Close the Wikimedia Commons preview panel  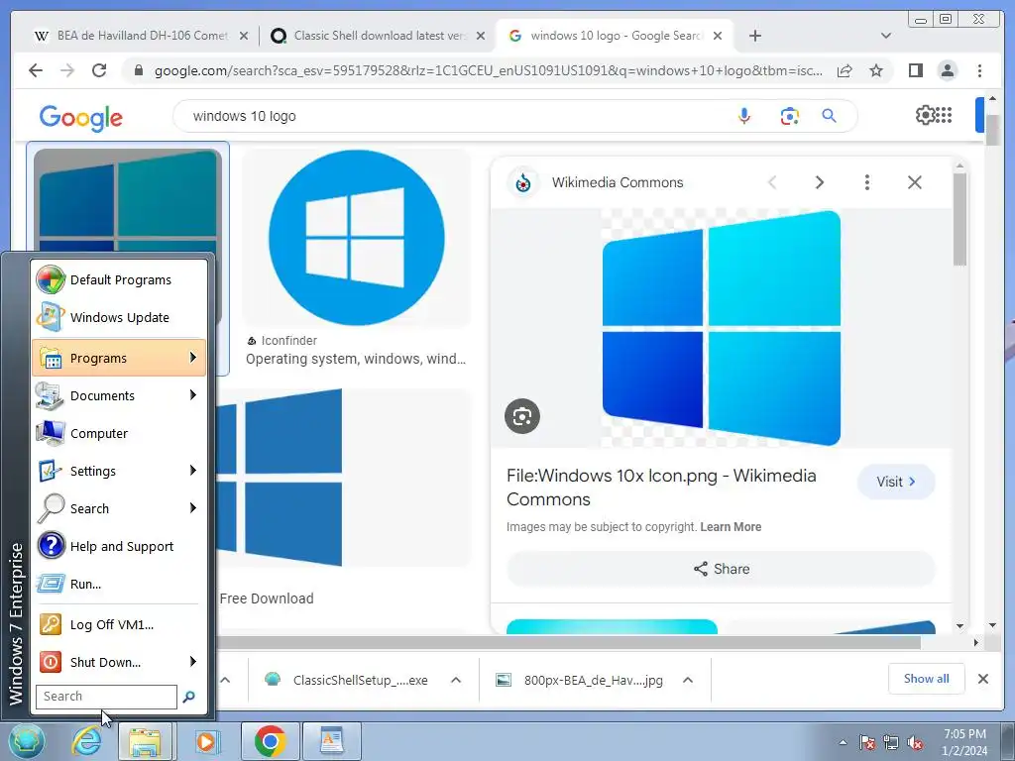pyautogui.click(x=914, y=182)
